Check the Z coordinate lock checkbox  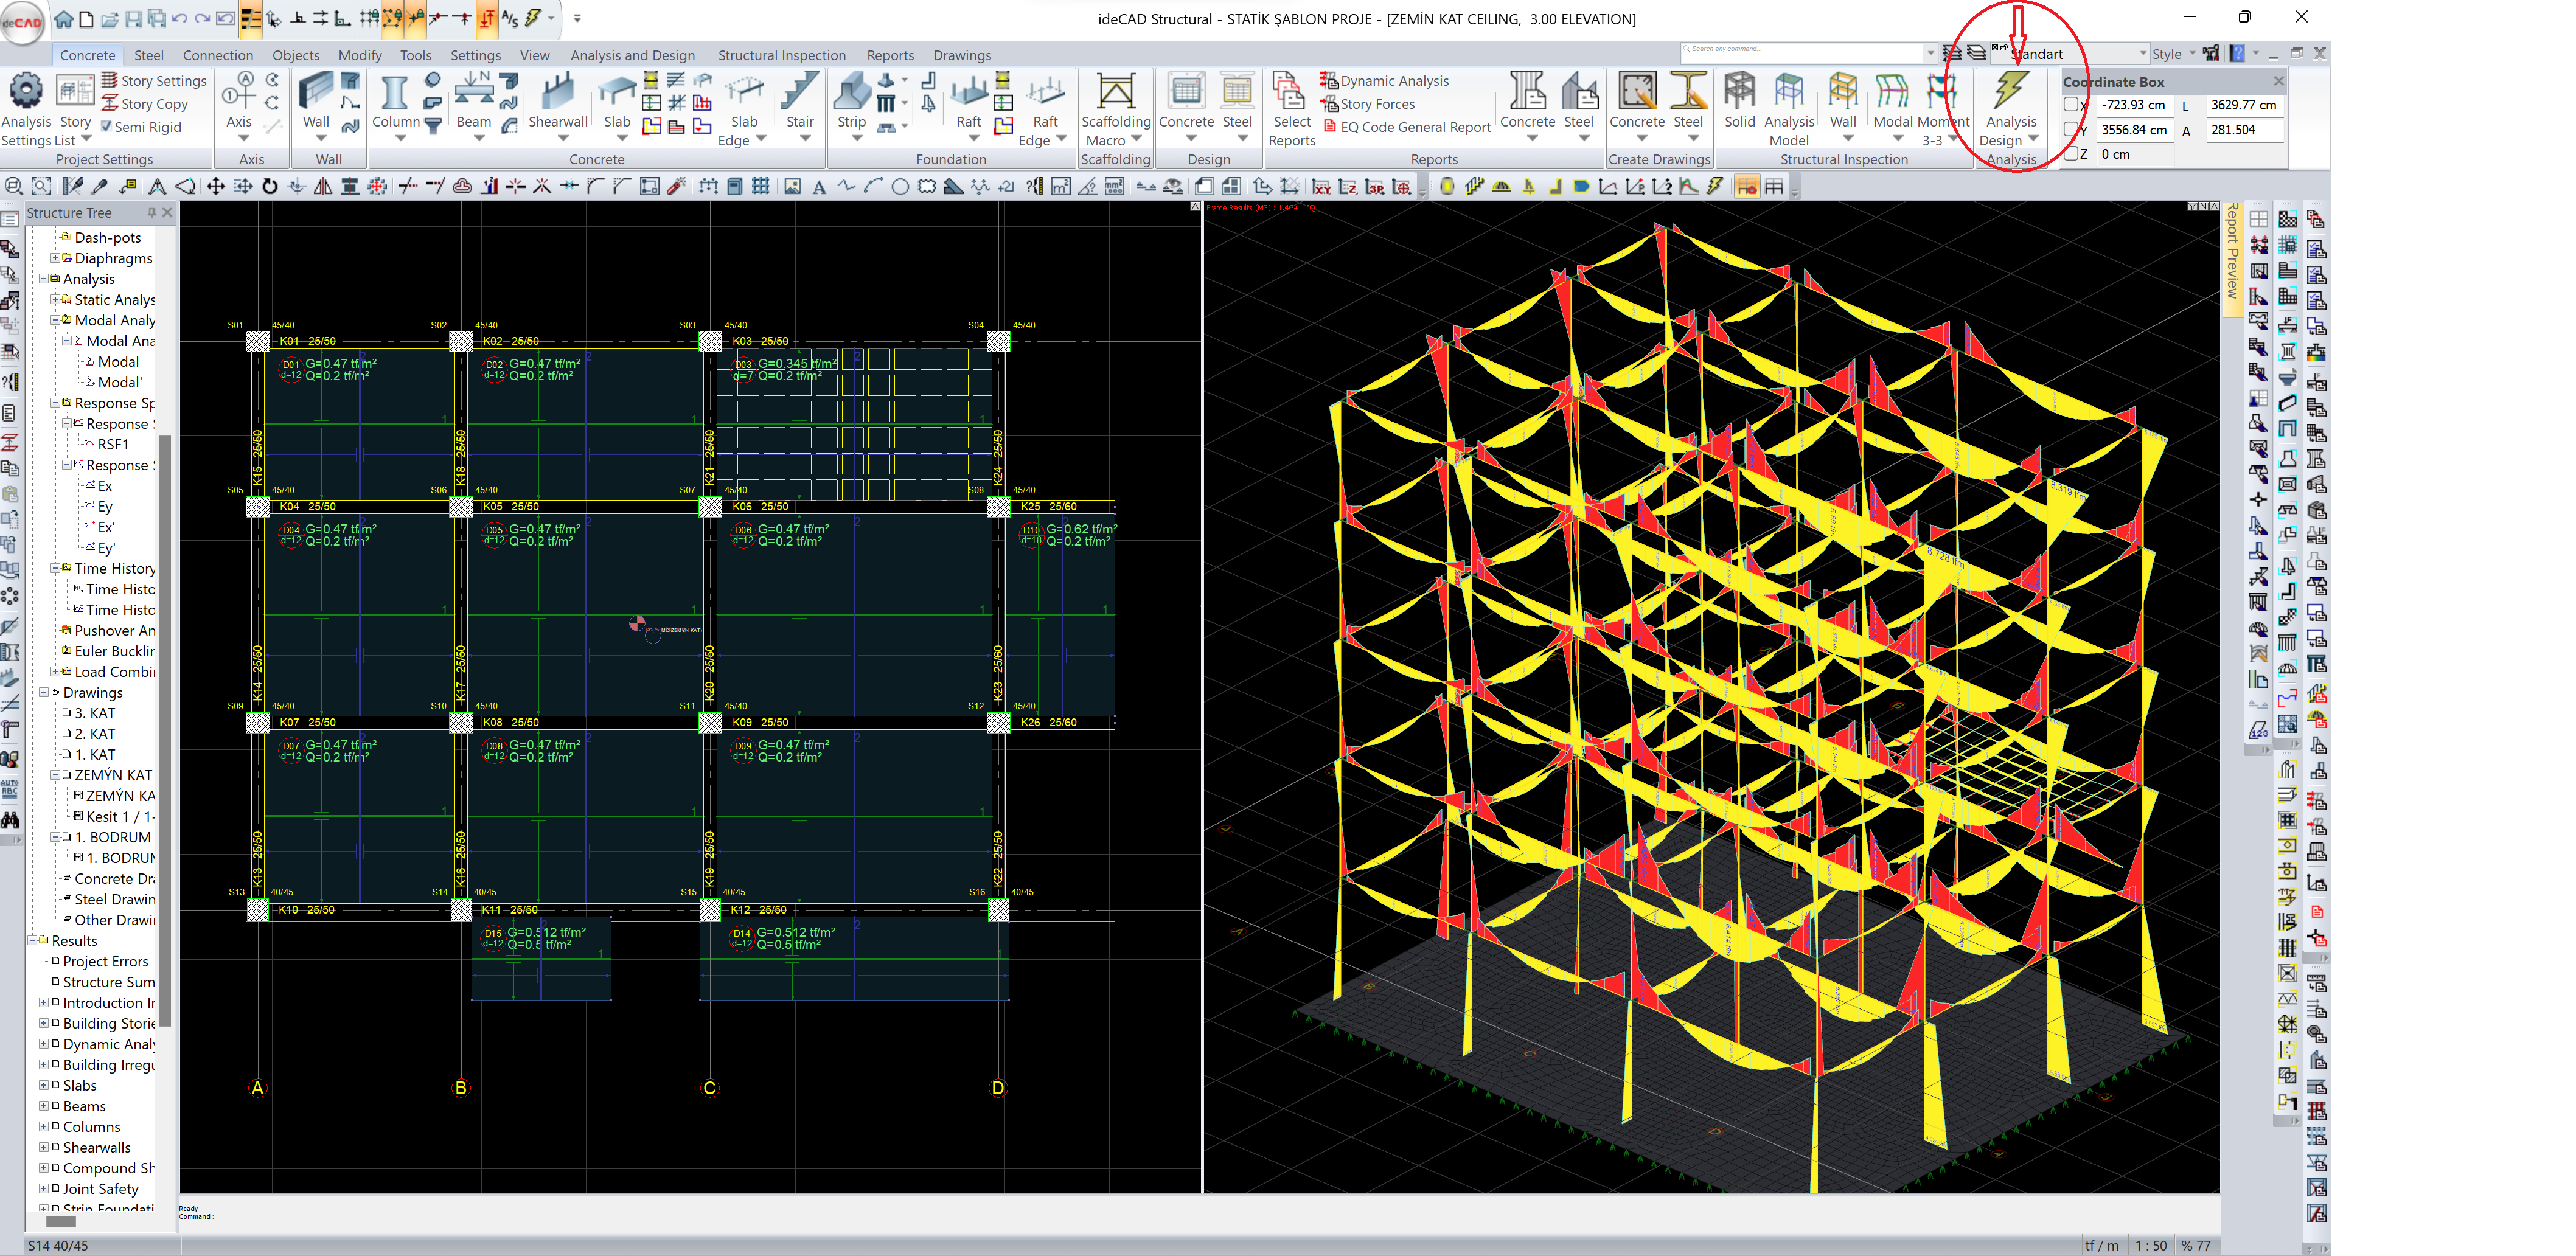click(2072, 154)
